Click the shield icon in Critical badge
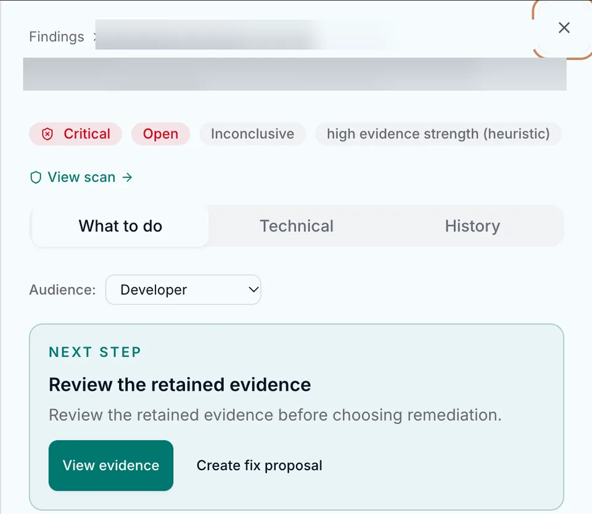Screen dimensions: 592x514 pyautogui.click(x=47, y=134)
